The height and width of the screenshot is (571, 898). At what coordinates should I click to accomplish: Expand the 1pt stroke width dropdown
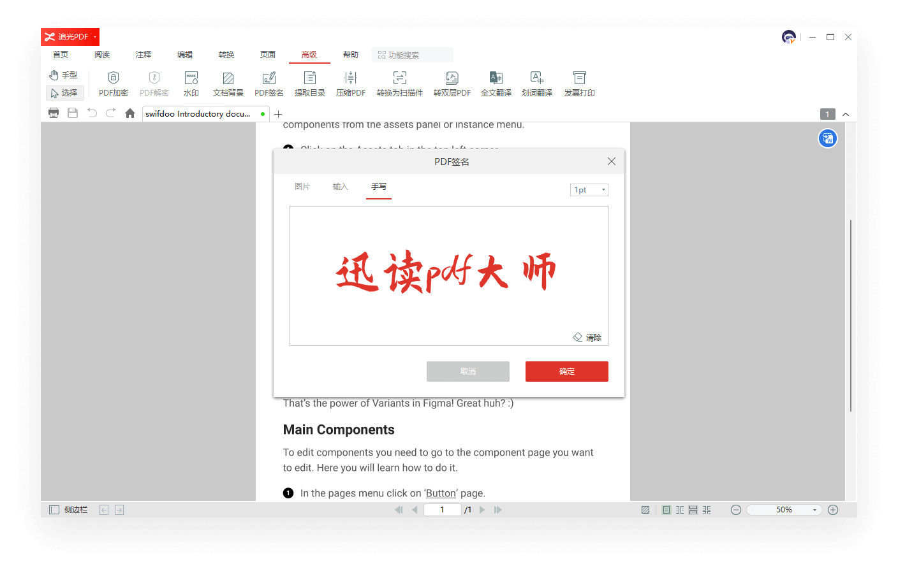[589, 190]
